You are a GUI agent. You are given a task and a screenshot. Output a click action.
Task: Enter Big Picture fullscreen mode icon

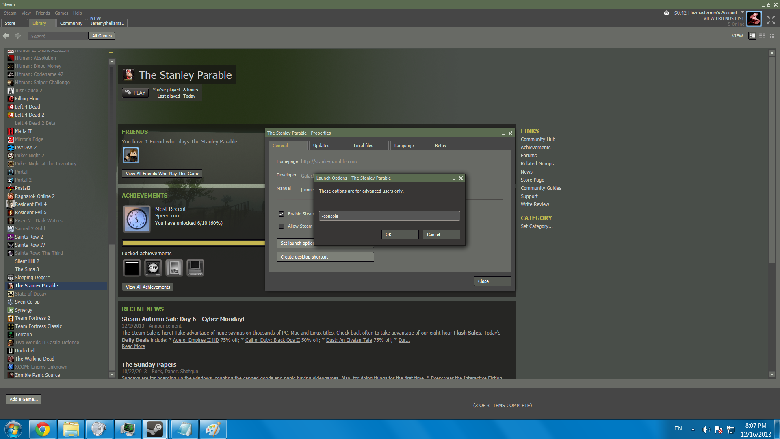click(x=771, y=20)
